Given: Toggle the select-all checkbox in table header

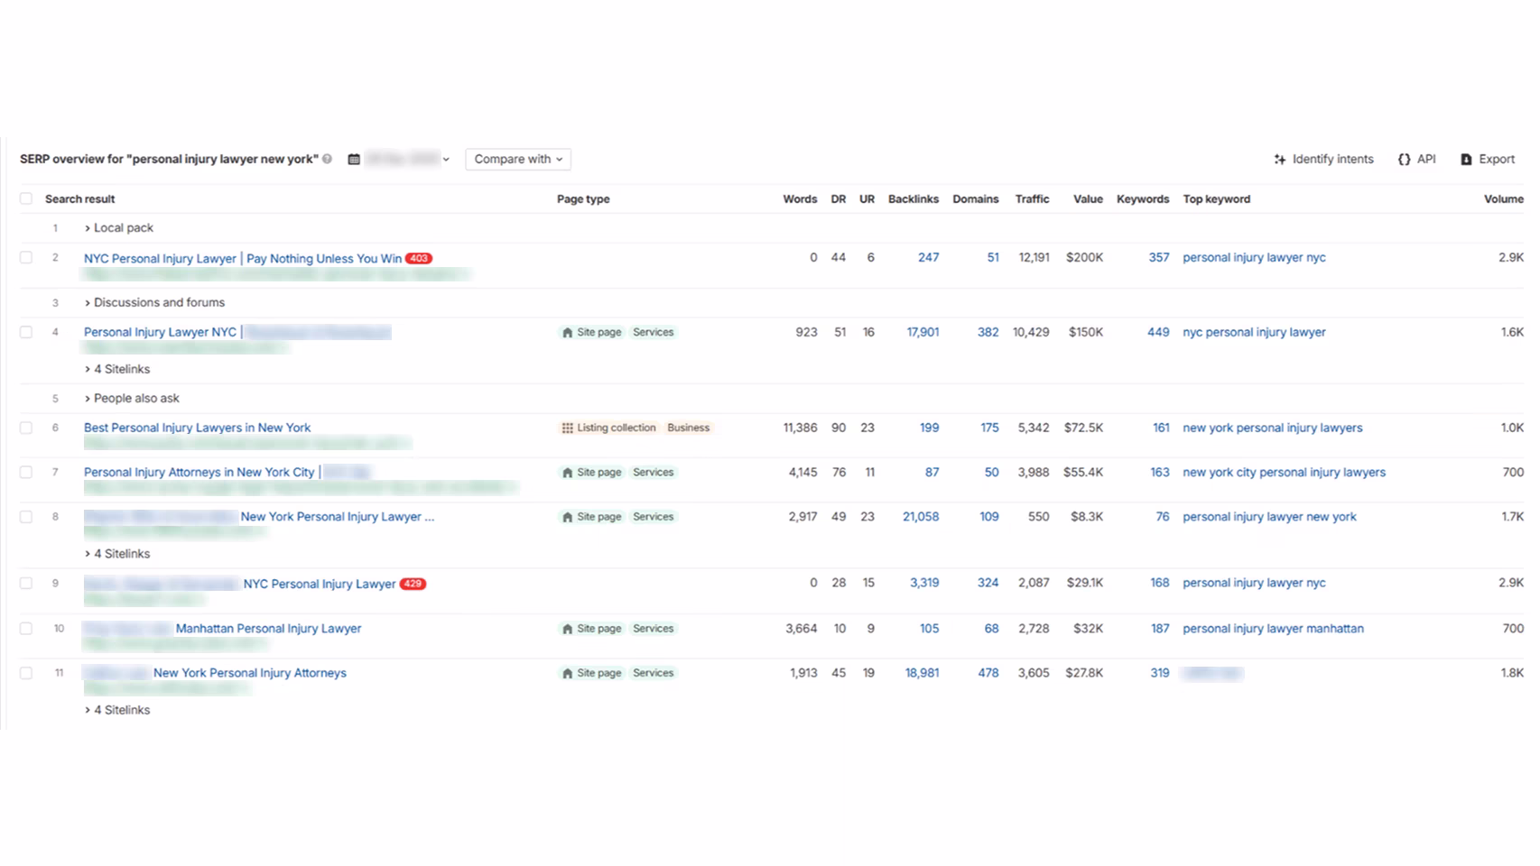Looking at the screenshot, I should pos(26,198).
